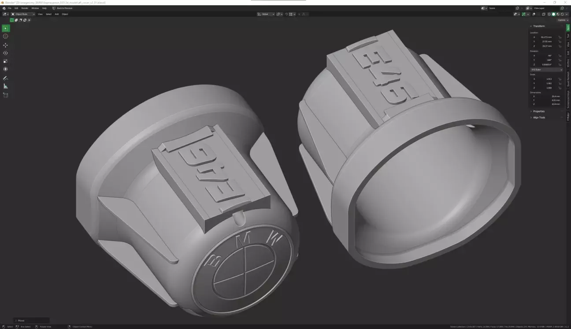Open the viewport View menu
Viewport: 571px width, 329px height.
pos(40,14)
